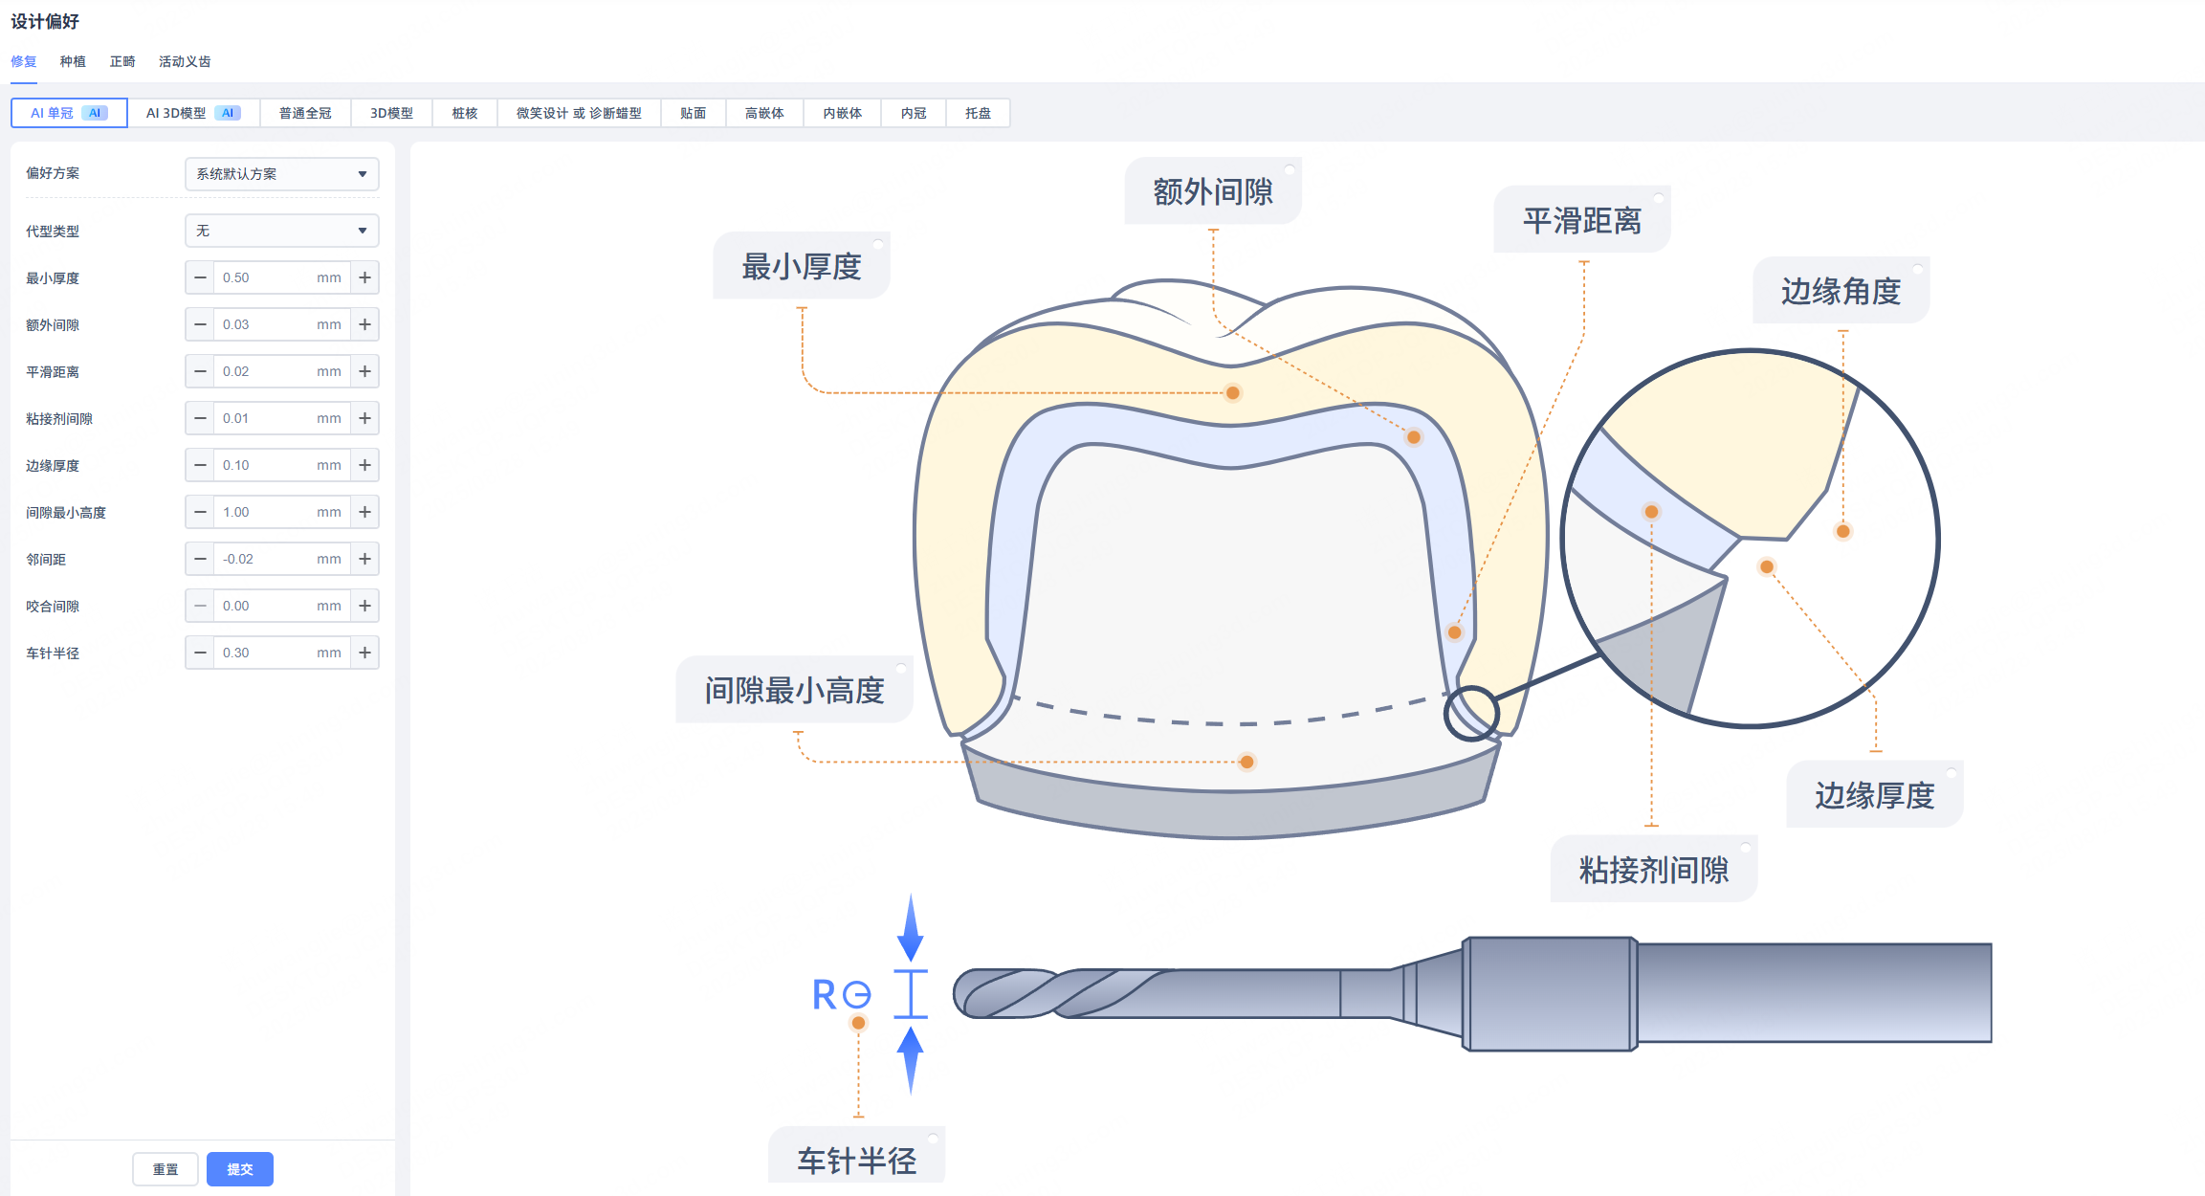
Task: Increase 平滑距离 value with plus button
Action: 364,371
